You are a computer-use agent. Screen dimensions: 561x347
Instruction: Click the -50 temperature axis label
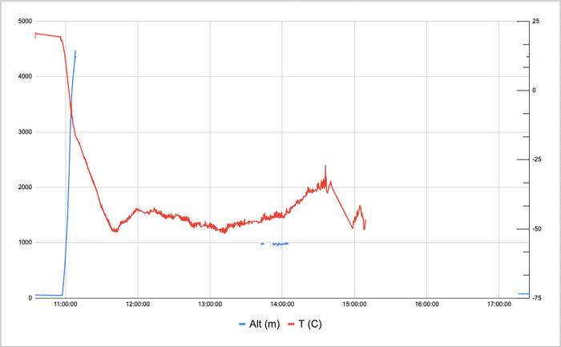[537, 229]
